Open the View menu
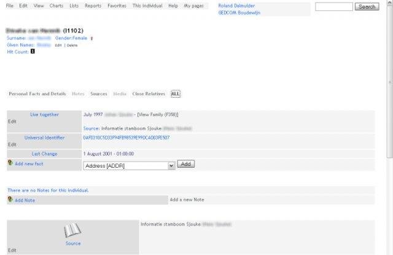The height and width of the screenshot is (255, 393). tap(39, 6)
